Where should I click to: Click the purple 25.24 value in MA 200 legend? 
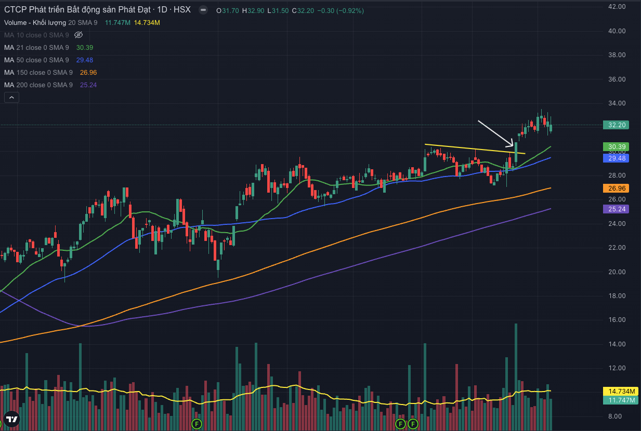coord(88,85)
